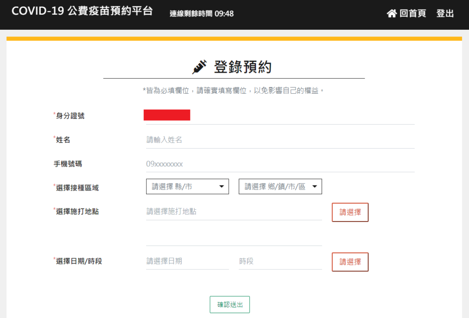
Task: Click the 09xxxxxxxx mobile number field
Action: pyautogui.click(x=279, y=164)
